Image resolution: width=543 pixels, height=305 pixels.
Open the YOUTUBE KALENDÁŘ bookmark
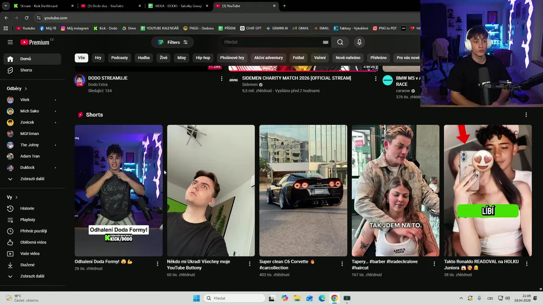pyautogui.click(x=160, y=28)
